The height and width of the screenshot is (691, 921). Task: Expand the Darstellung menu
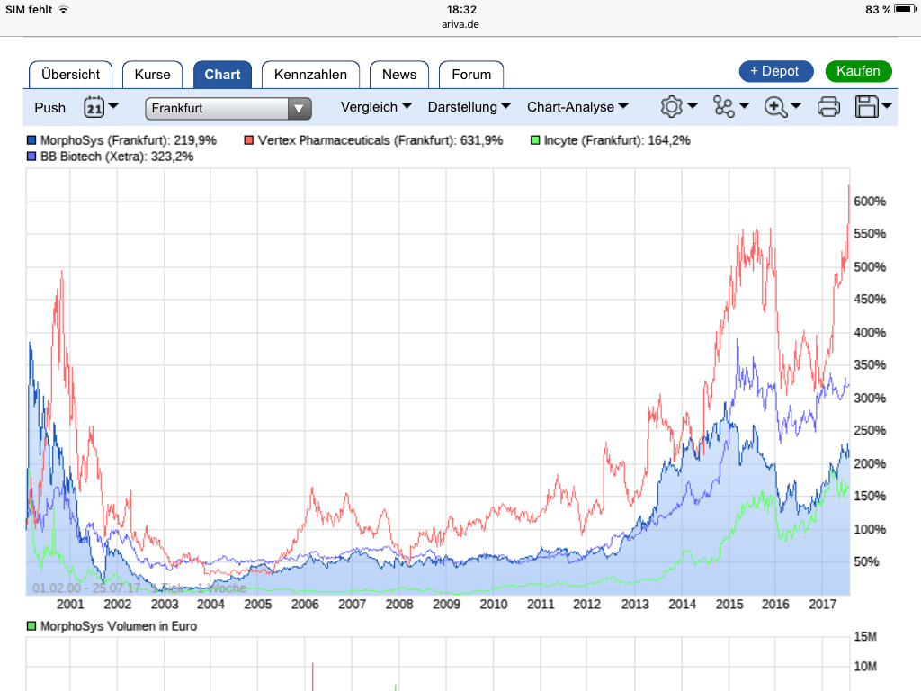(x=469, y=107)
